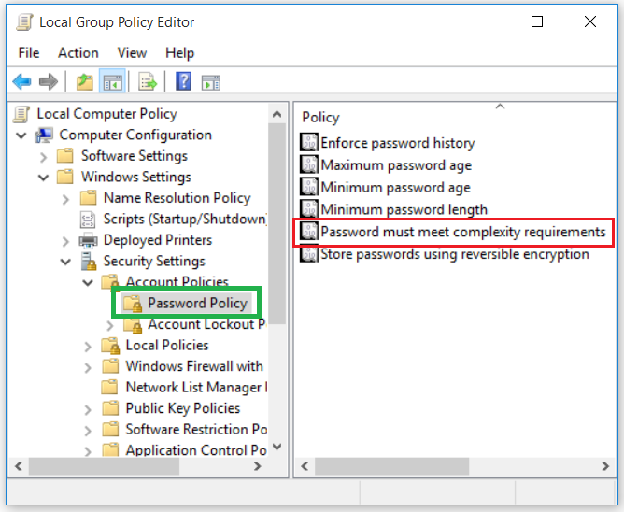
Task: Click the Forward arrow toolbar icon
Action: click(49, 81)
